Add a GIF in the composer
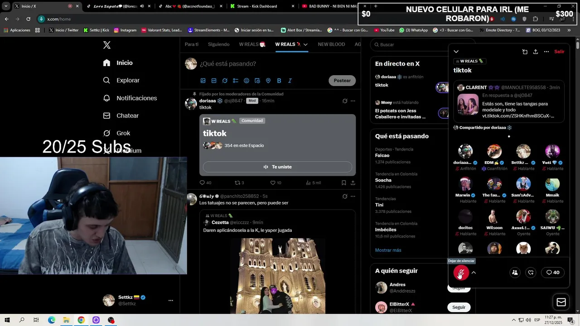580x326 pixels. pos(214,81)
